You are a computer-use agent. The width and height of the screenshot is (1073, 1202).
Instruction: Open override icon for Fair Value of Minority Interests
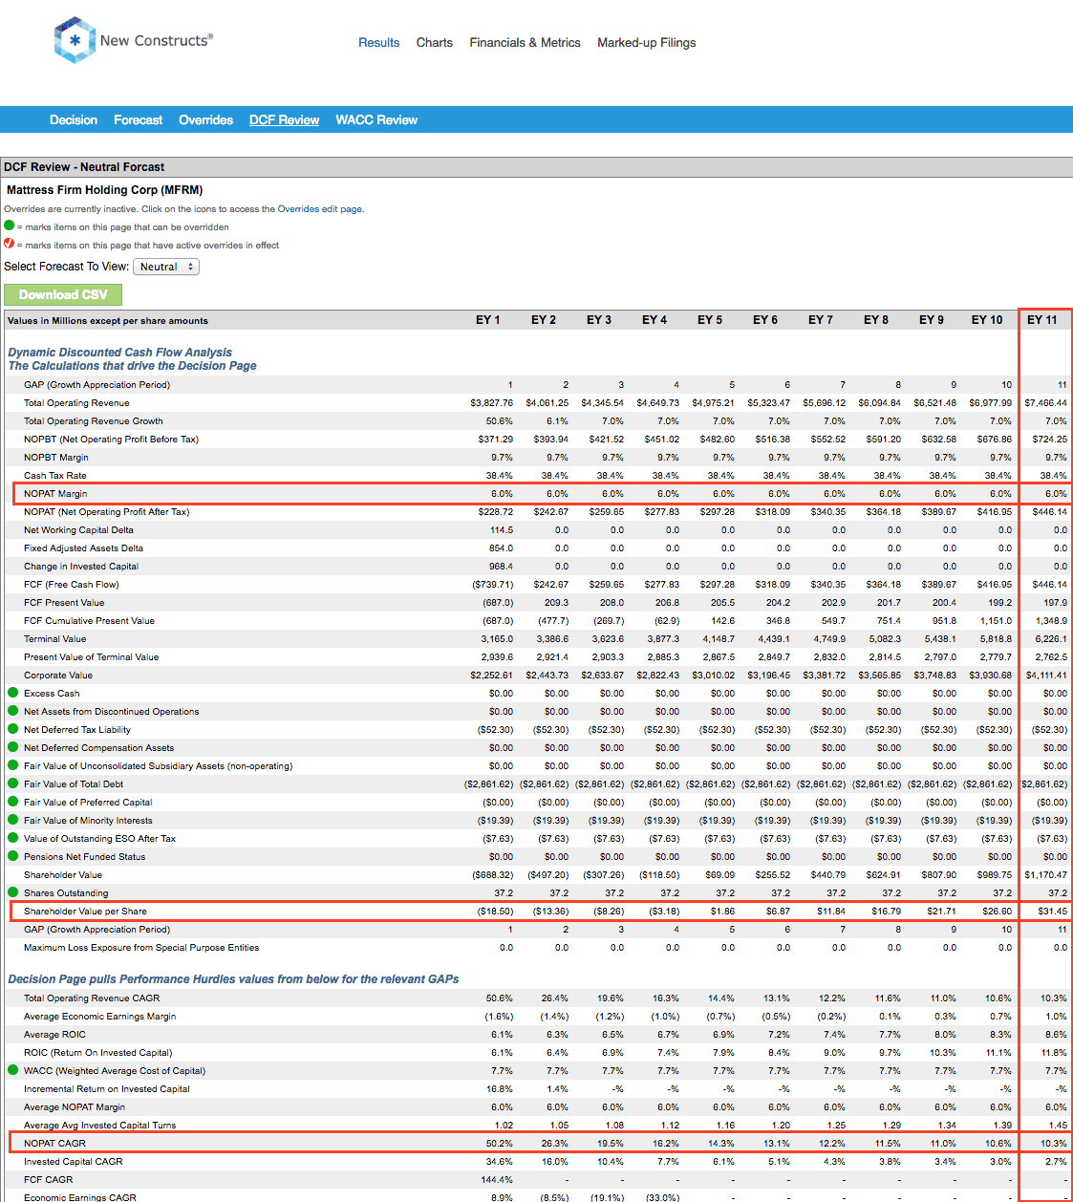(x=13, y=820)
